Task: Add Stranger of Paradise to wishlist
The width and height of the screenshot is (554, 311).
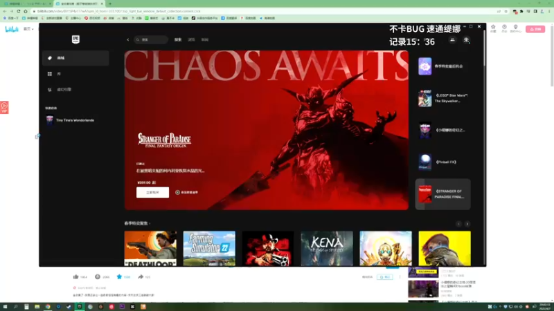Action: [186, 192]
